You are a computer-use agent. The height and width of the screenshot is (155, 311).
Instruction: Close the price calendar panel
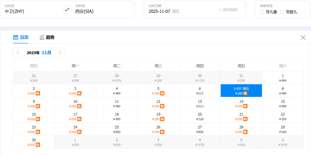[x=303, y=37]
